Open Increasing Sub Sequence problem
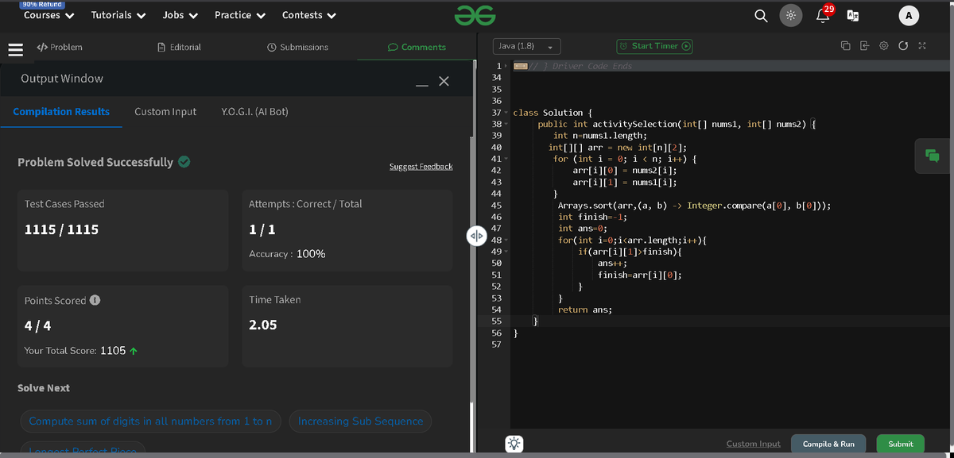 pyautogui.click(x=361, y=421)
